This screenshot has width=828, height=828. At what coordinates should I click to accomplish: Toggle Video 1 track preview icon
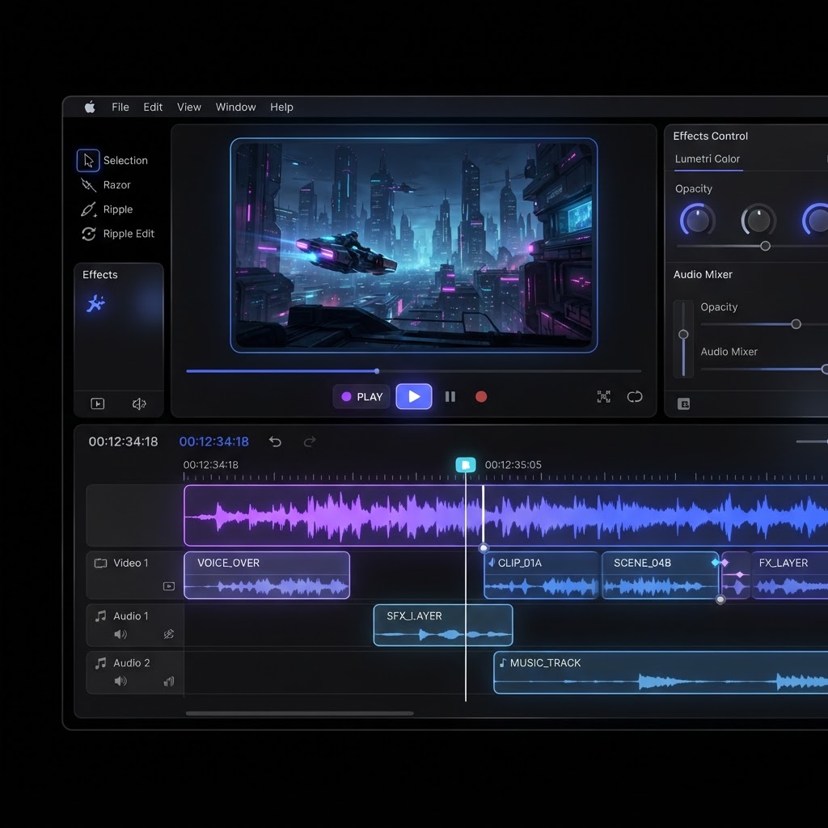[x=169, y=586]
